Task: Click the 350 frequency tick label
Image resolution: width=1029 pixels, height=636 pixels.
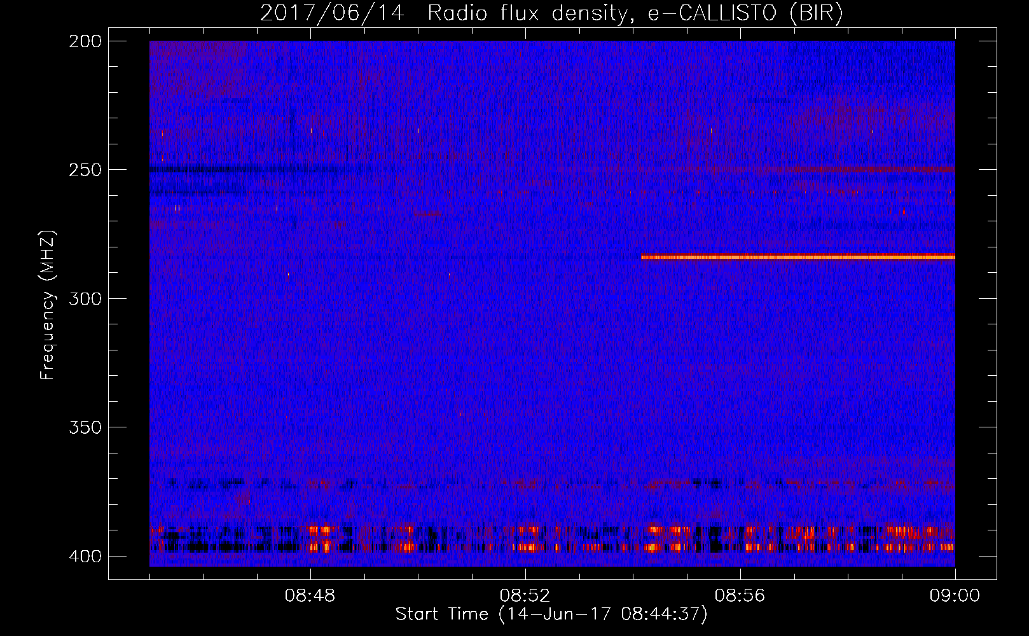Action: [85, 427]
